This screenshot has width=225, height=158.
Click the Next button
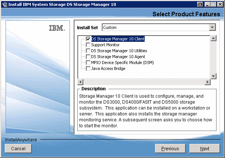tap(205, 148)
